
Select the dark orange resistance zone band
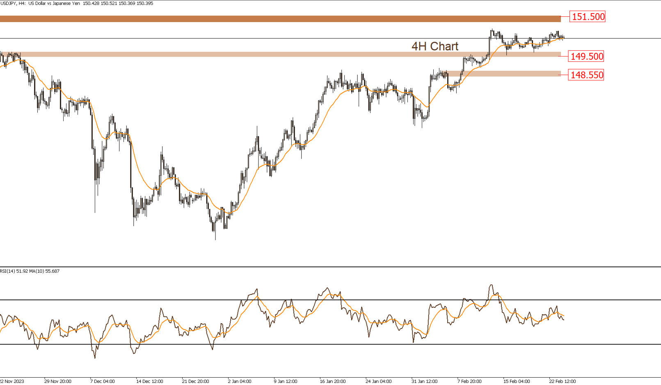click(280, 19)
